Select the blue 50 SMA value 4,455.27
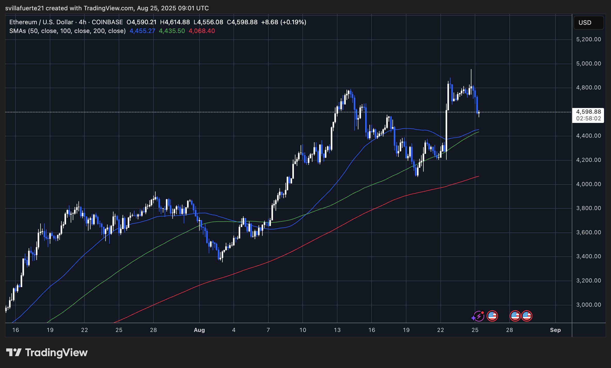This screenshot has height=368, width=611. 142,31
